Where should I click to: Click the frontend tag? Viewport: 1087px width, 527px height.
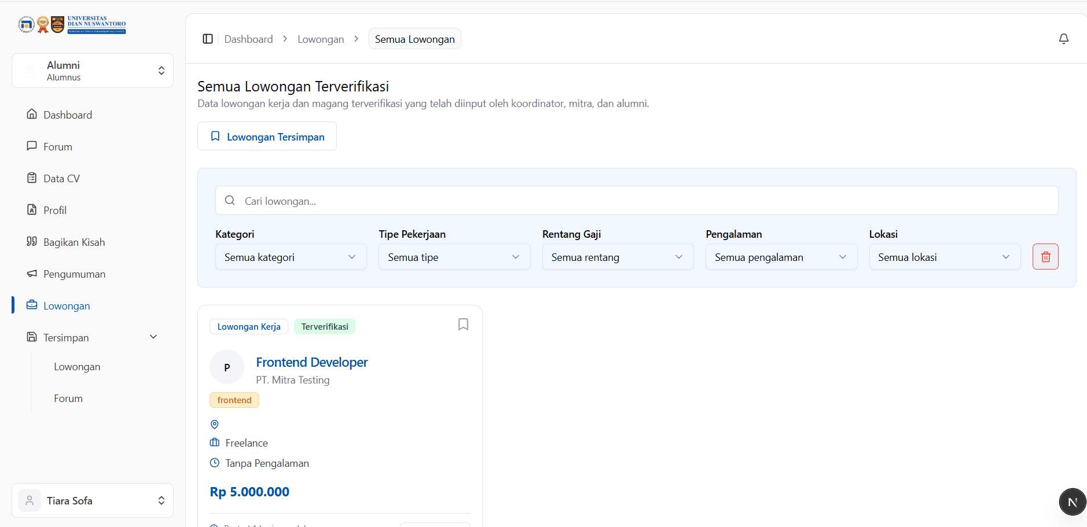tap(234, 400)
